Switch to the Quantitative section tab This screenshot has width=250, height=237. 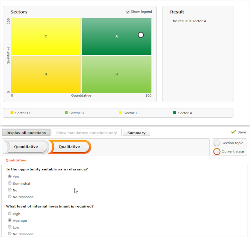tap(26, 147)
